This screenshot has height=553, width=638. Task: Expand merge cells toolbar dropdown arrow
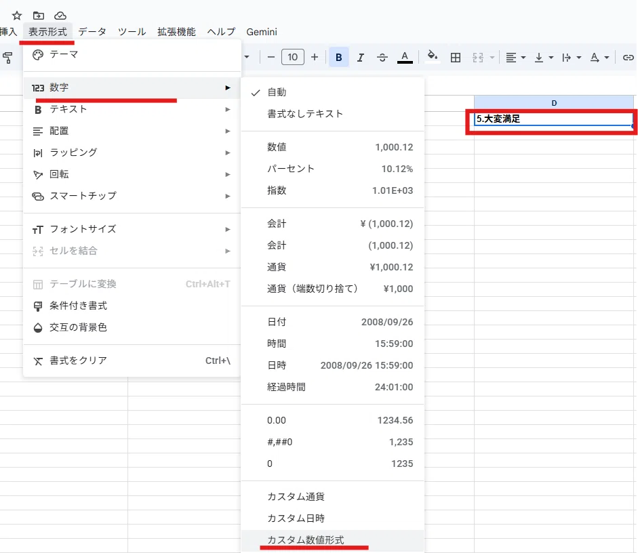[492, 58]
